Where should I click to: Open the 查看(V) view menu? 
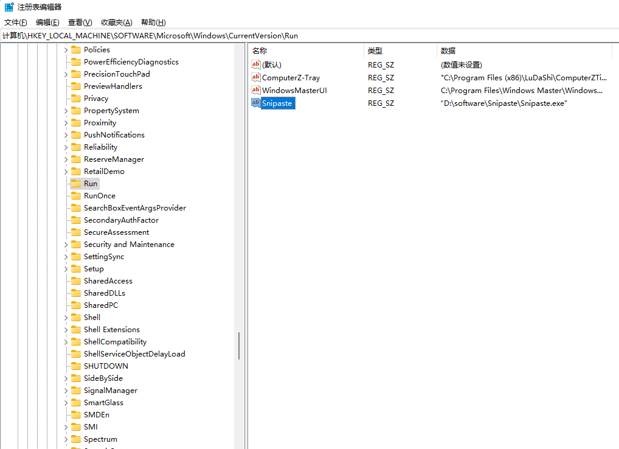point(80,23)
